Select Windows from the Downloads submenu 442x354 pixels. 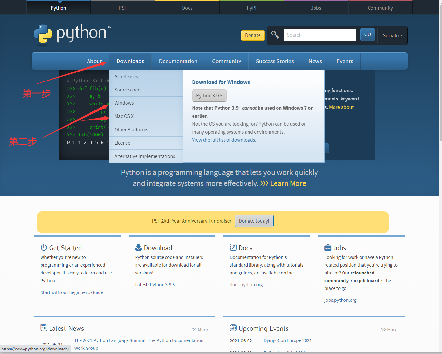click(x=124, y=103)
